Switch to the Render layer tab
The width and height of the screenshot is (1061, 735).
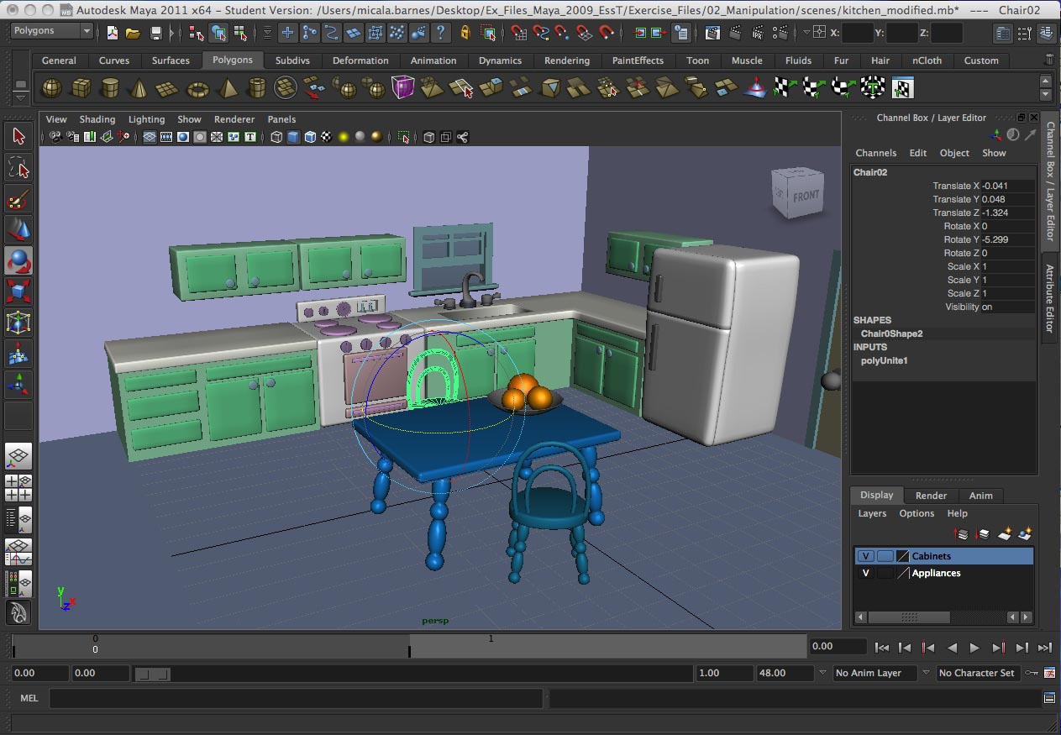click(x=931, y=495)
